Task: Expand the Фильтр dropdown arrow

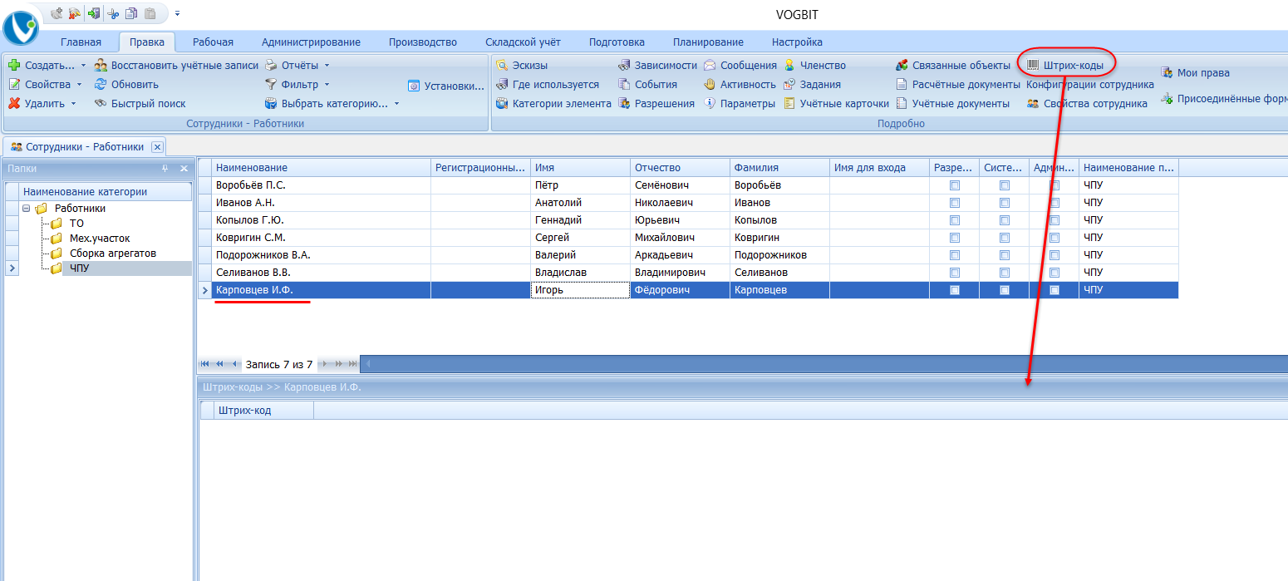Action: coord(327,84)
